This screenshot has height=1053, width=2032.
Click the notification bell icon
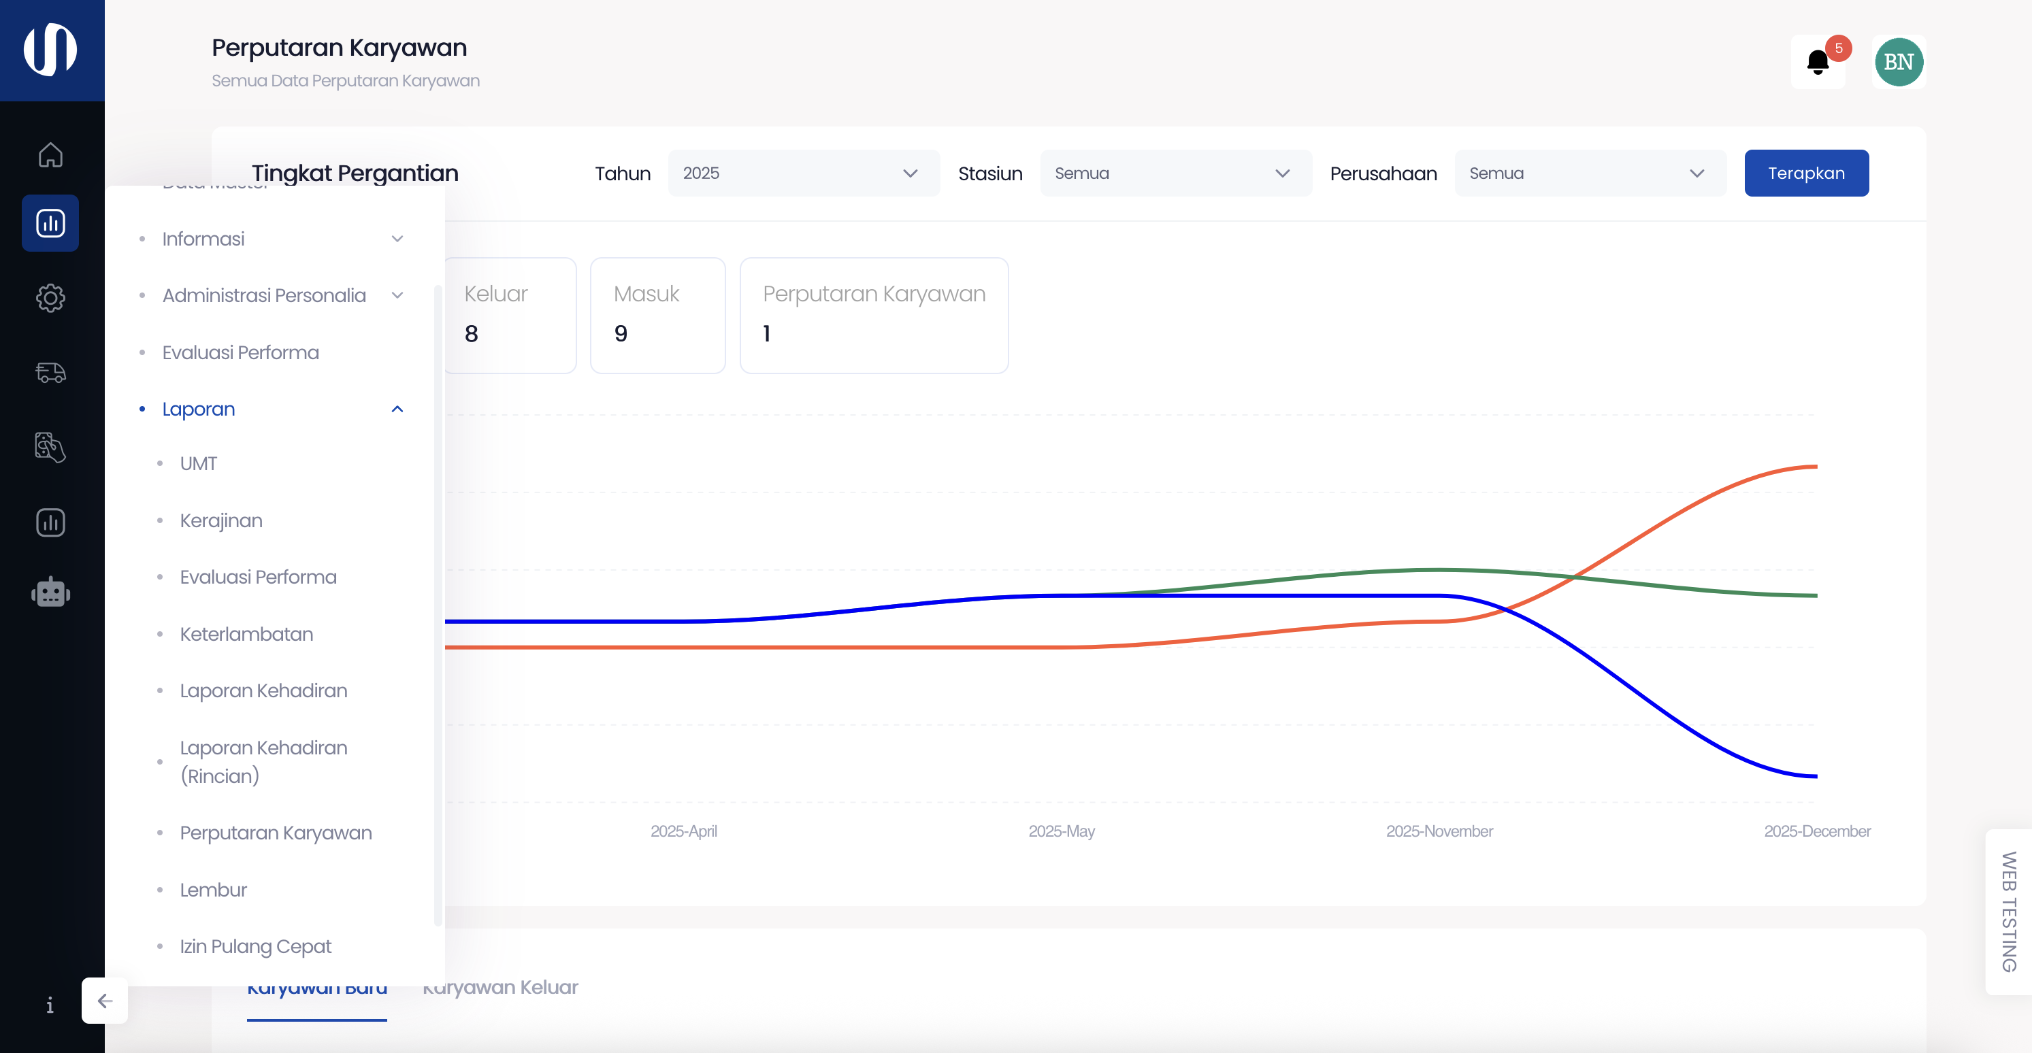pyautogui.click(x=1818, y=63)
